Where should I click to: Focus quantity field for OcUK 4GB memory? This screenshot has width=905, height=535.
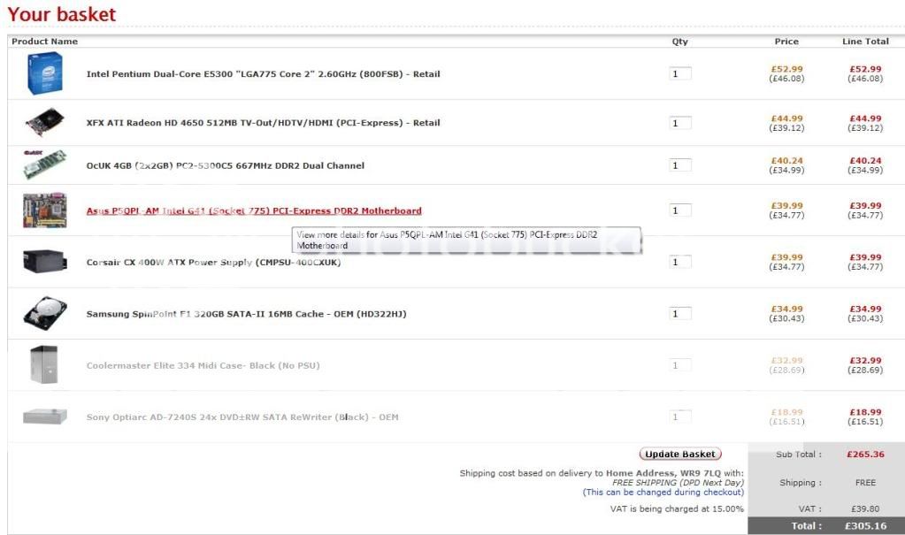[x=680, y=165]
